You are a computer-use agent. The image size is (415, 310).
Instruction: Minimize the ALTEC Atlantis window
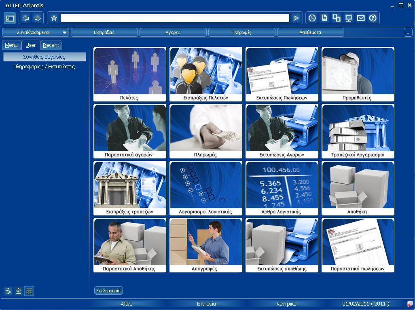coord(393,6)
